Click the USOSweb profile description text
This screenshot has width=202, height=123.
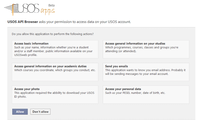coord(53,51)
